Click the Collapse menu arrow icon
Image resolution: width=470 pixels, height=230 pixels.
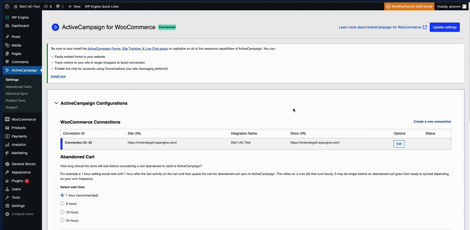(x=7, y=214)
